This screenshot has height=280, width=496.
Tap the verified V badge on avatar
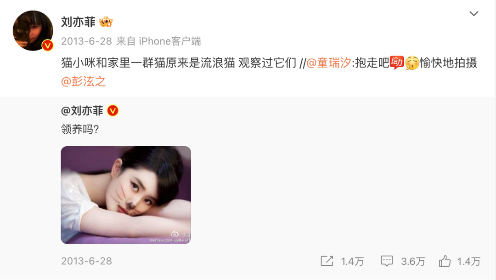pyautogui.click(x=47, y=46)
